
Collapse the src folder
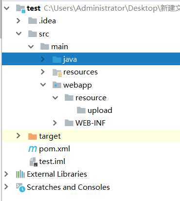(18, 34)
